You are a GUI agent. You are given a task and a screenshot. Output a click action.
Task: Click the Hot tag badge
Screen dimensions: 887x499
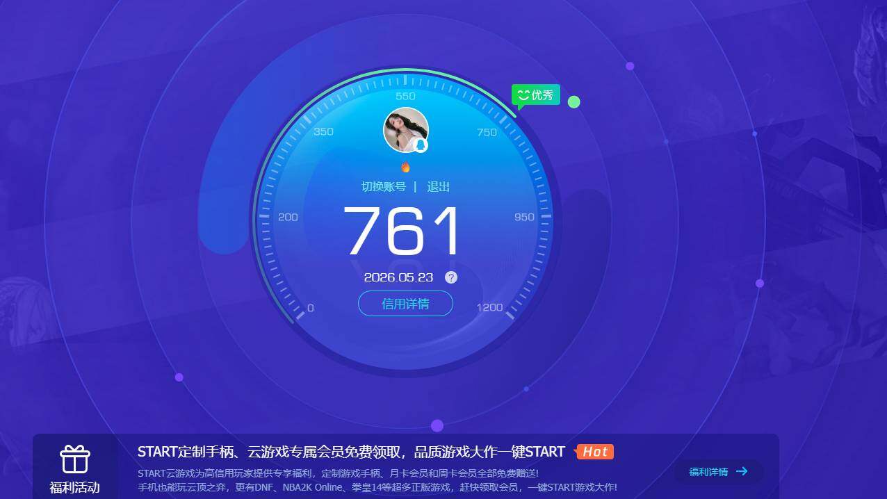(x=595, y=452)
